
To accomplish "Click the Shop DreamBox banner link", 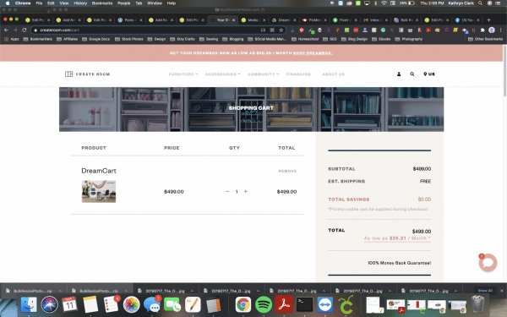I will click(313, 53).
